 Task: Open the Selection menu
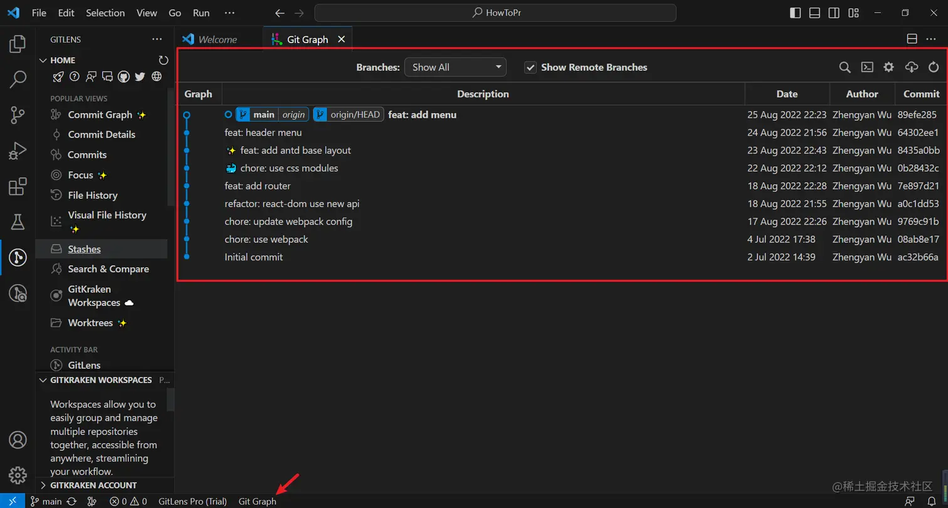pos(105,13)
